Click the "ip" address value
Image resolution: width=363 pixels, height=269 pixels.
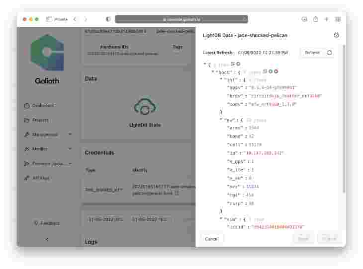pos(264,153)
